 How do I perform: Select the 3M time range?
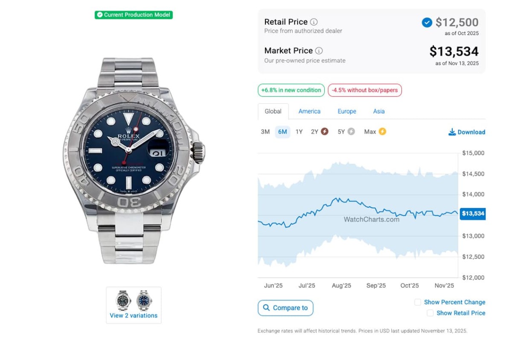click(265, 132)
